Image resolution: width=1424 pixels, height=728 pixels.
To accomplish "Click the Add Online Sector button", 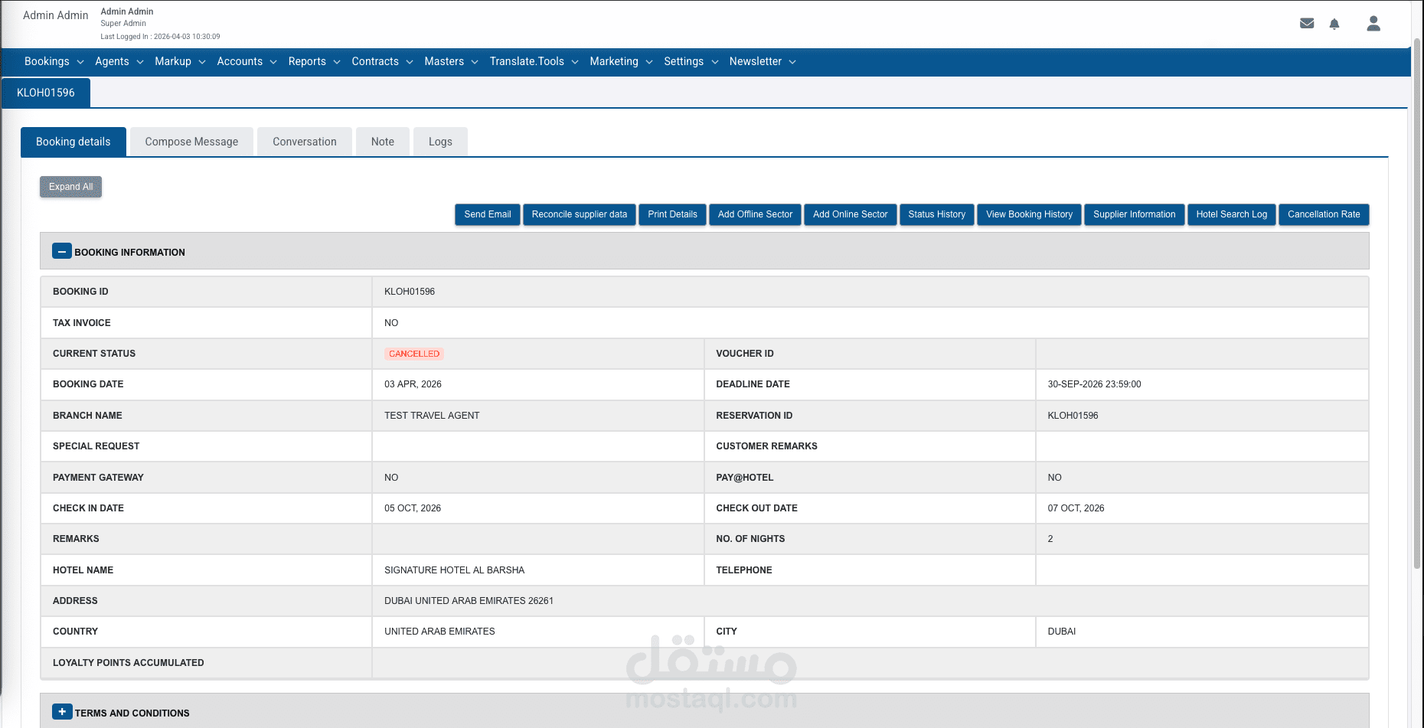I will (x=851, y=214).
